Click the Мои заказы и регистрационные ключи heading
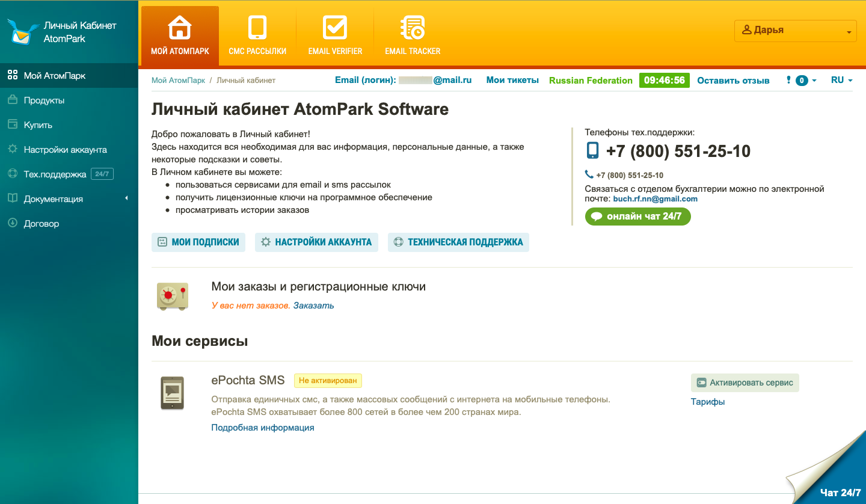 [x=319, y=287]
